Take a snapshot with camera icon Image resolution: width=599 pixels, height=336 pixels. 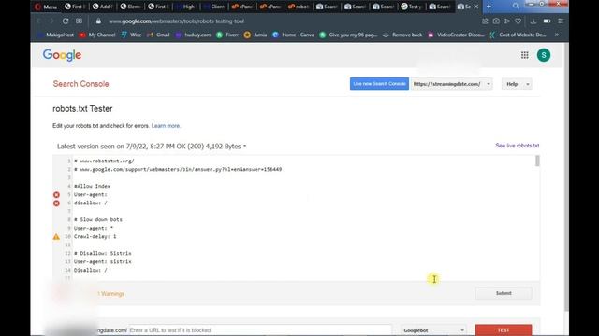point(496,21)
